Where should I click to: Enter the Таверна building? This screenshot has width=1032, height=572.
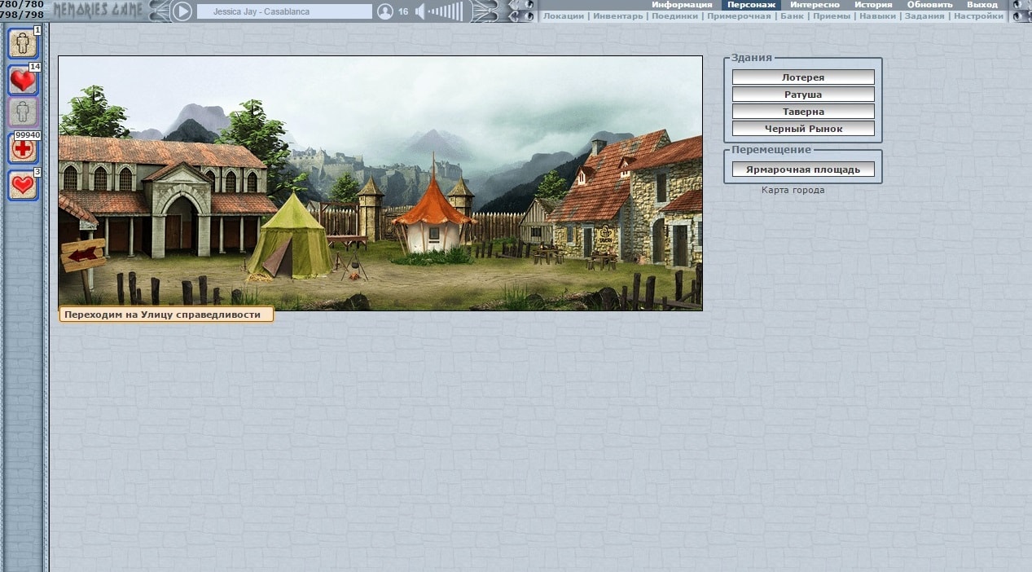point(803,112)
